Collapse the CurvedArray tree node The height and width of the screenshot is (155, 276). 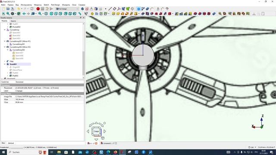click(x=5, y=30)
